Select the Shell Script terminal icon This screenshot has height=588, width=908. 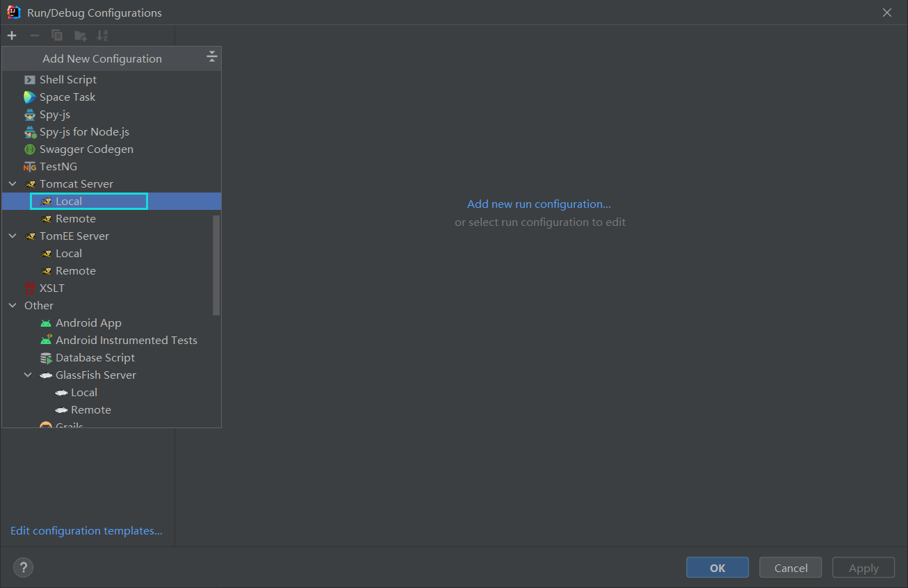click(x=29, y=80)
